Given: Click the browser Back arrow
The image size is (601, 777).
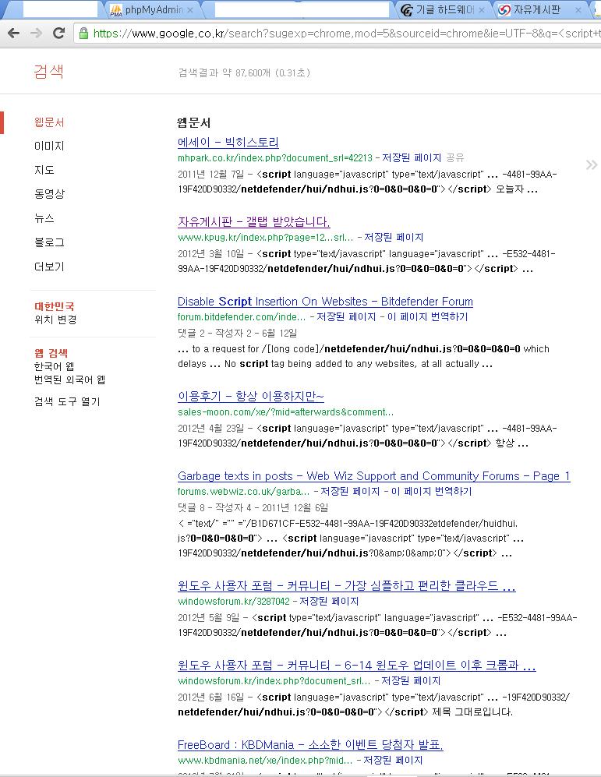Looking at the screenshot, I should pos(14,34).
